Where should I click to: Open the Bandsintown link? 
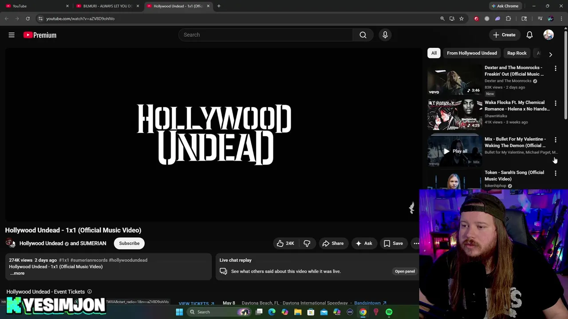tap(370, 303)
